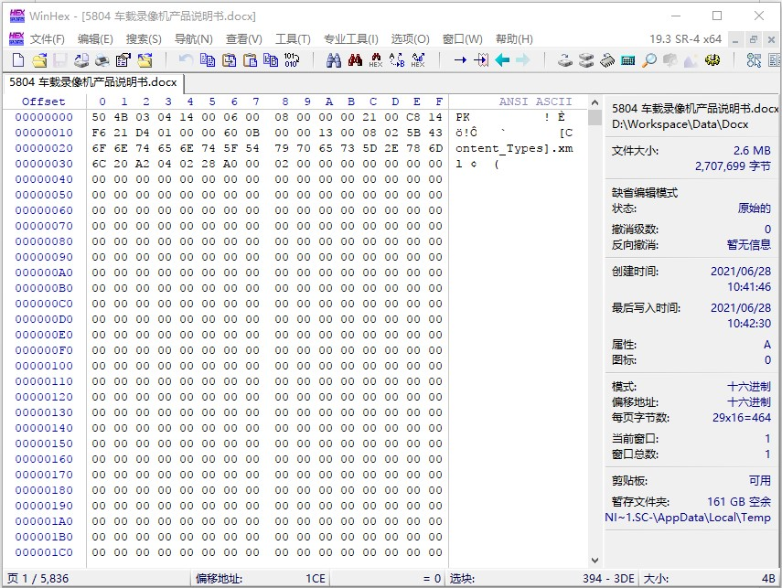This screenshot has width=782, height=588.
Task: Click the 选块 394 - 3DE status field
Action: (x=542, y=579)
